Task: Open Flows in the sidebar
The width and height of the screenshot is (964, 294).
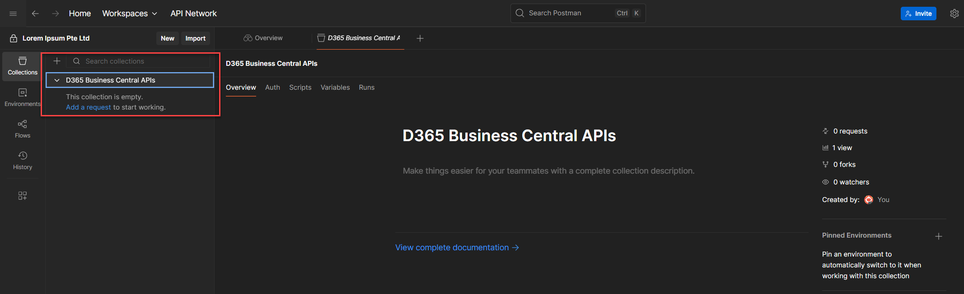Action: pyautogui.click(x=23, y=129)
